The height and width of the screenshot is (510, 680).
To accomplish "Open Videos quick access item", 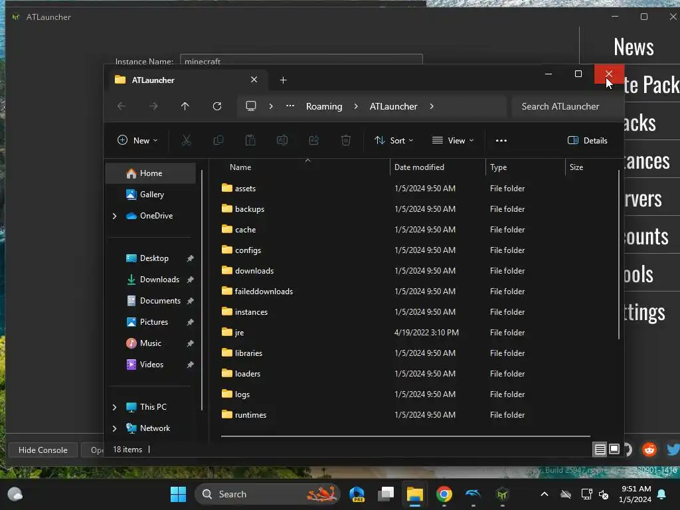I will (151, 365).
